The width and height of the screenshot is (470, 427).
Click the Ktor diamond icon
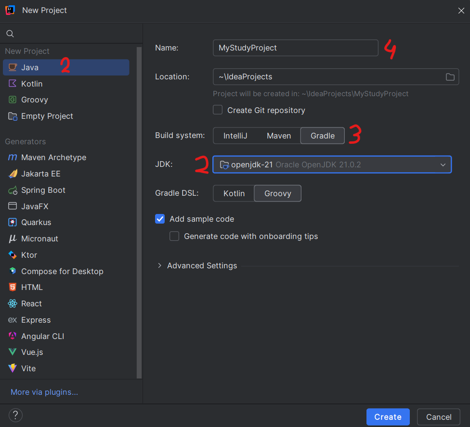[13, 255]
